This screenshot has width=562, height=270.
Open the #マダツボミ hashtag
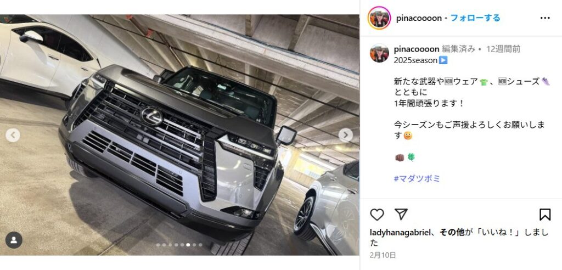(417, 178)
